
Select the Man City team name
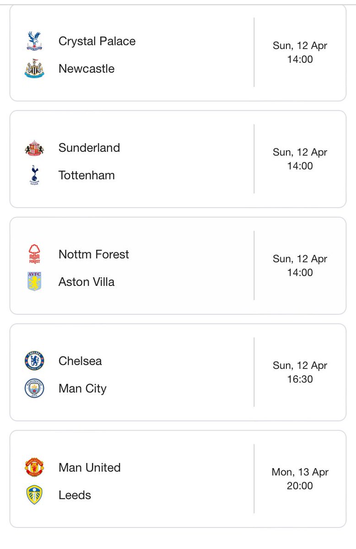(82, 389)
